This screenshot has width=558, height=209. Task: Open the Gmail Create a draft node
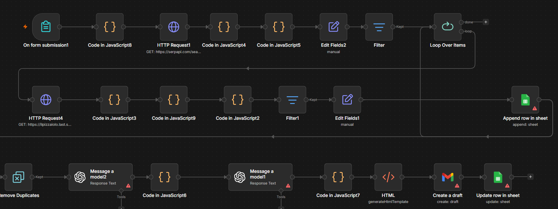[x=448, y=177]
